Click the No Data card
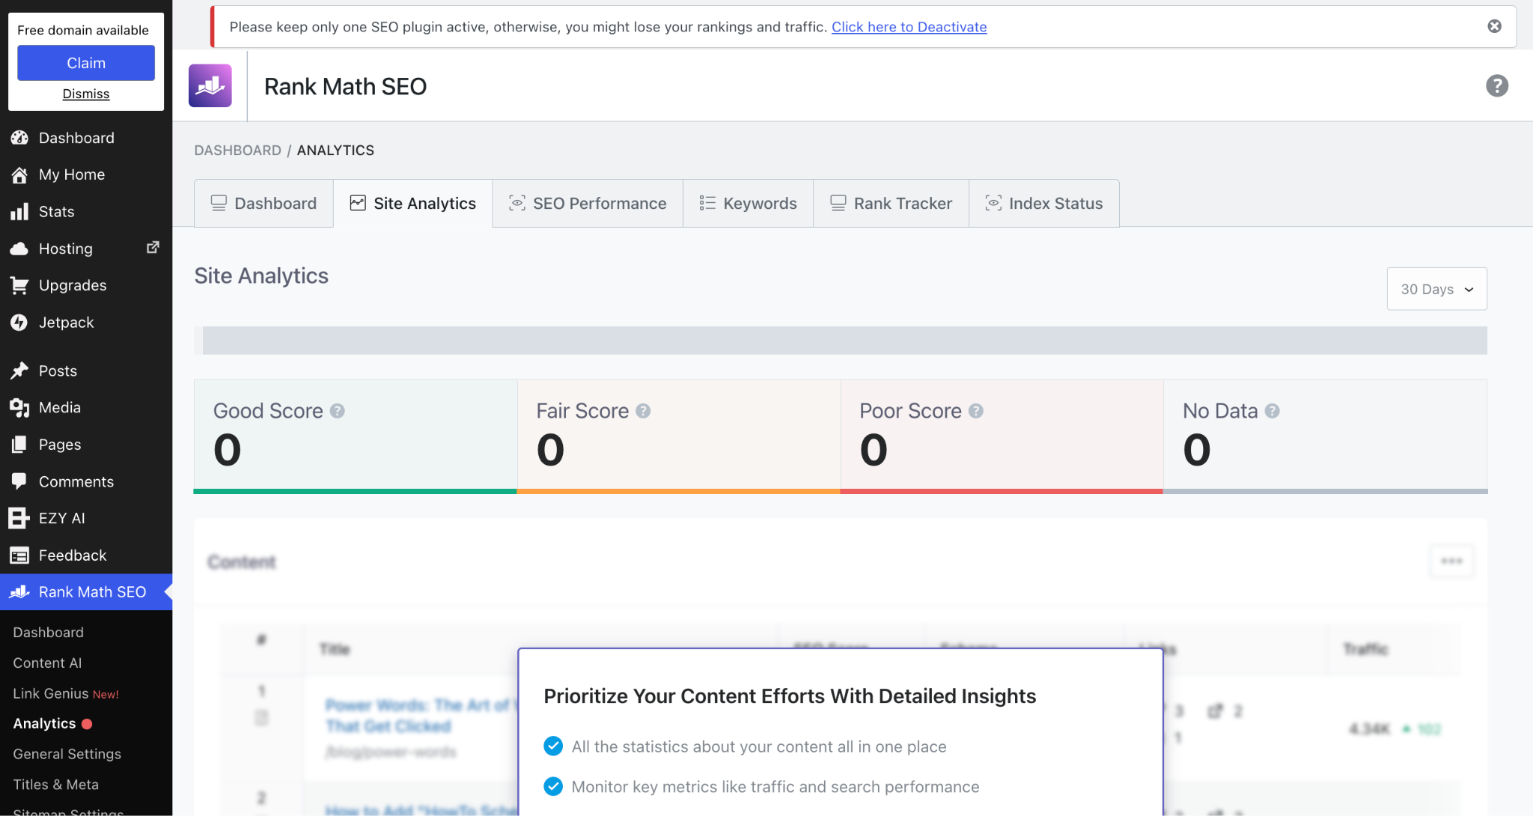Screen dimensions: 1533x816 pyautogui.click(x=1326, y=436)
